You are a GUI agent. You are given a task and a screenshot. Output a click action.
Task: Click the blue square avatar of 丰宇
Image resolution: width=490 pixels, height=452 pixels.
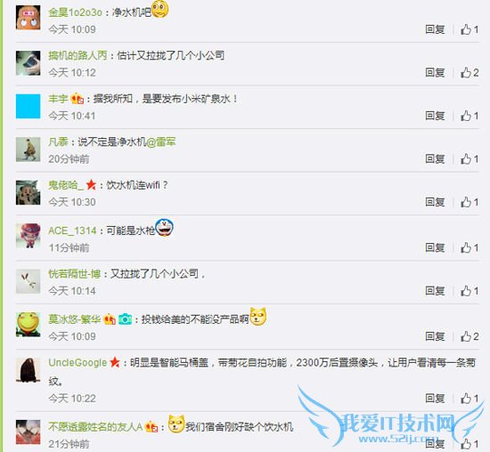pos(29,106)
